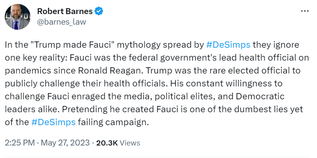Click the 'Views' label
The width and height of the screenshot is (317, 158).
click(129, 143)
